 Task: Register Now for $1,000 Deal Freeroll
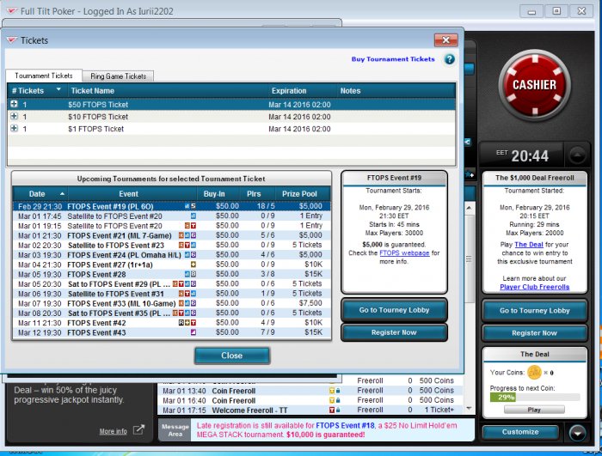tap(534, 333)
